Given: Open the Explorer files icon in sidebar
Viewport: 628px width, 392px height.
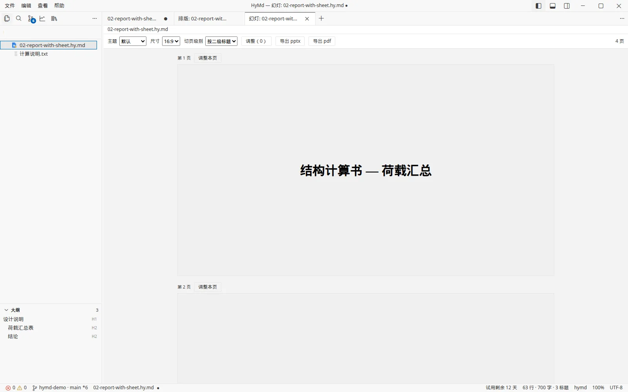Looking at the screenshot, I should coord(7,18).
